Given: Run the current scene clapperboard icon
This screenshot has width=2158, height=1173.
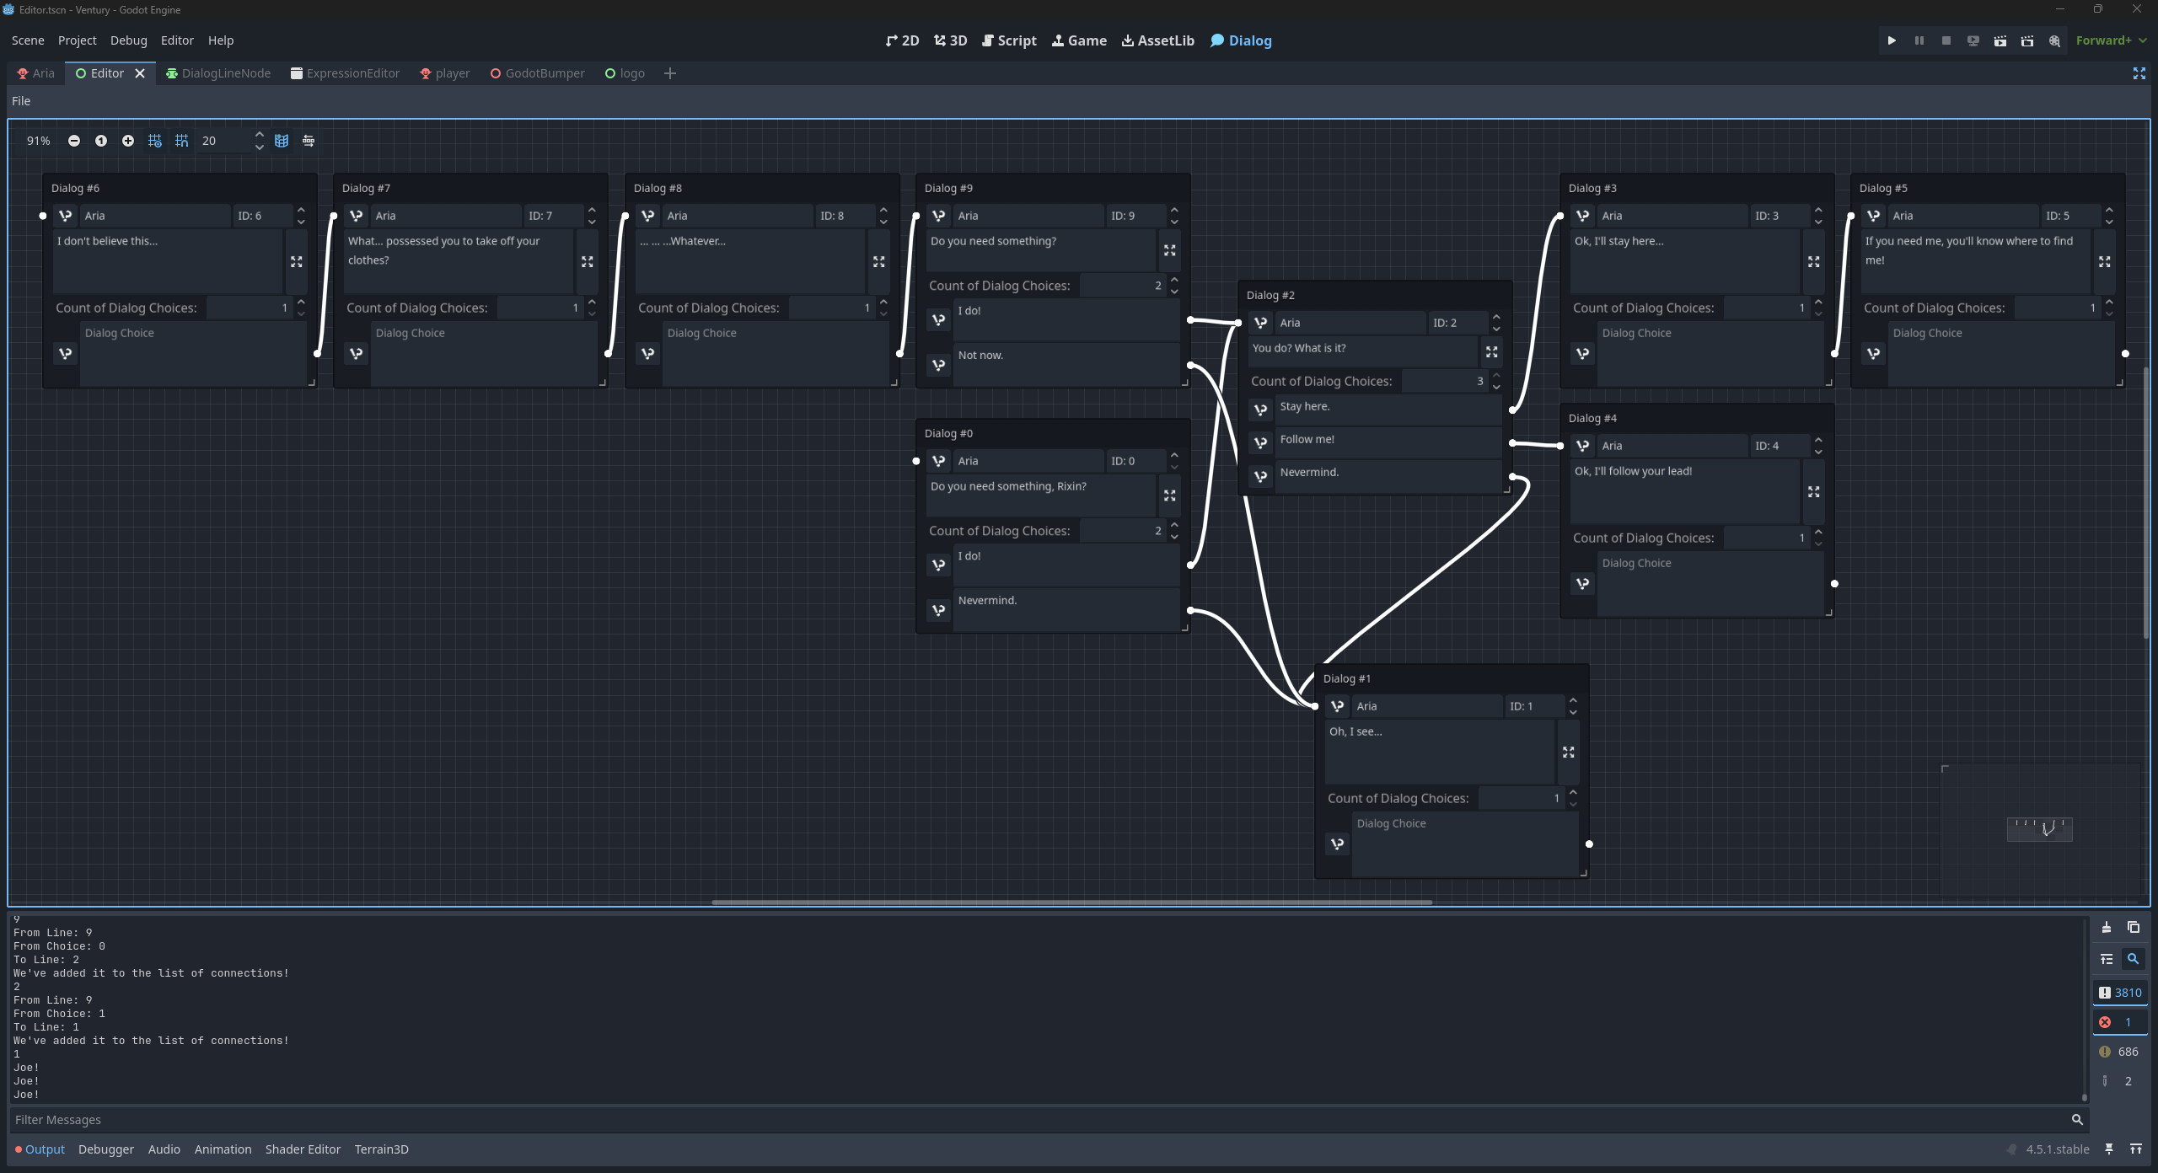Looking at the screenshot, I should pos(2000,40).
